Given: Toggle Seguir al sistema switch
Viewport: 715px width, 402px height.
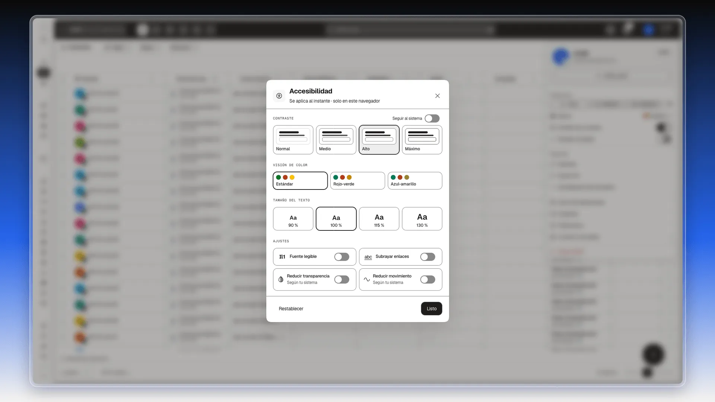Looking at the screenshot, I should pyautogui.click(x=432, y=118).
